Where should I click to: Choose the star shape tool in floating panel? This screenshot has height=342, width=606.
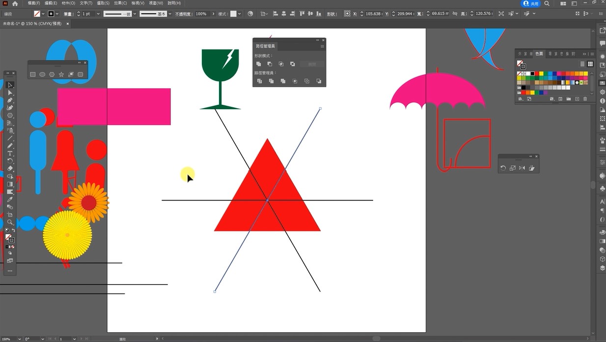(x=61, y=74)
